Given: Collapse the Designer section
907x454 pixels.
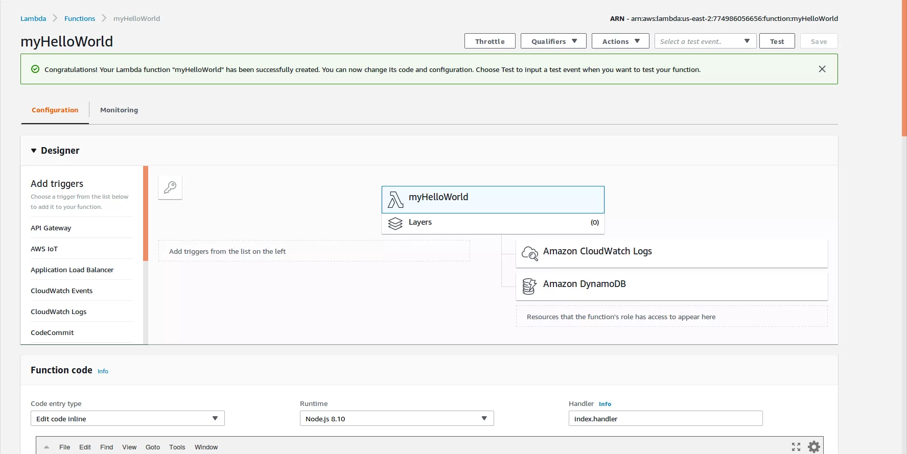Looking at the screenshot, I should 34,151.
